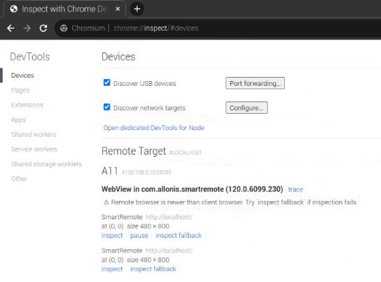
Task: Open Shared workers in sidebar
Action: (x=34, y=134)
